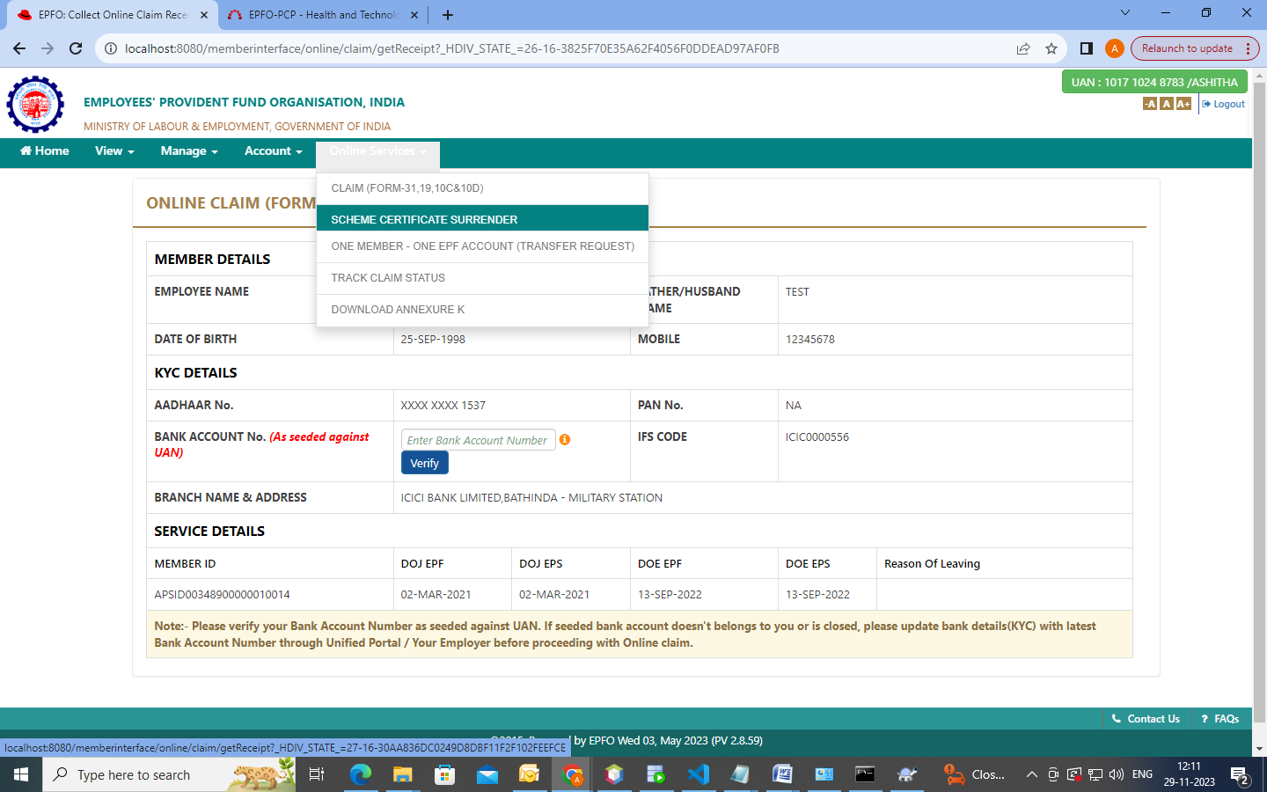Reset font size with the middle A

pyautogui.click(x=1167, y=104)
